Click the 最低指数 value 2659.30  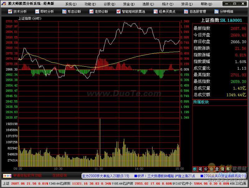(238, 82)
